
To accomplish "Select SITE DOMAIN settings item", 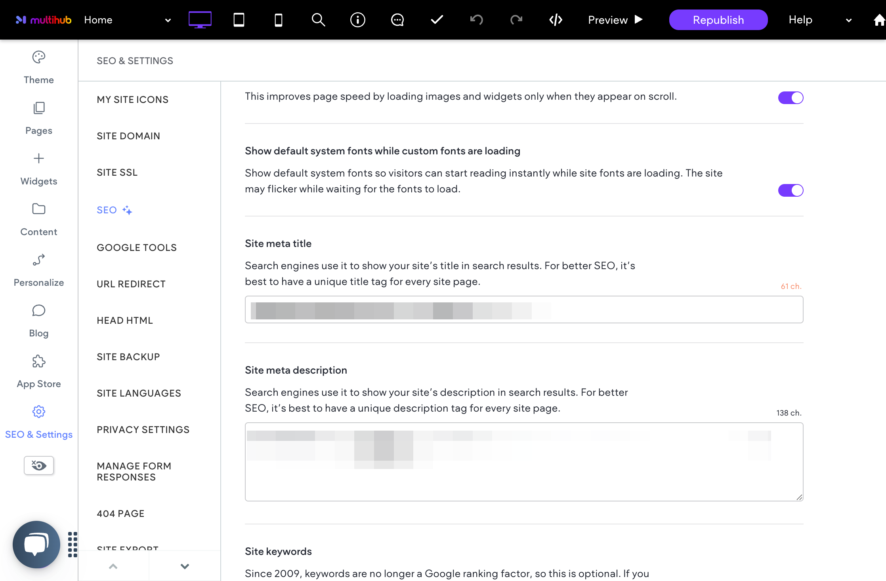I will coord(128,136).
